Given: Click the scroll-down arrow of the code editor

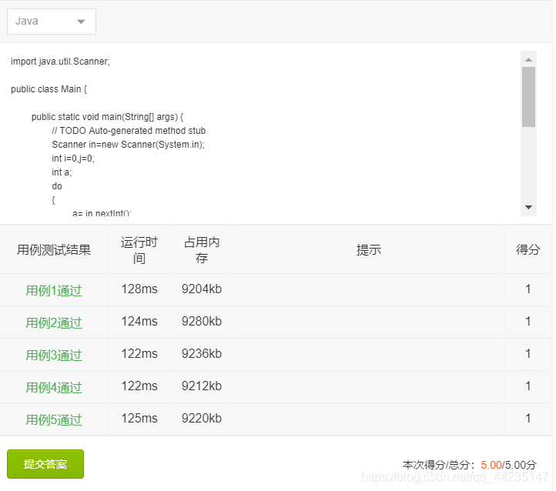Looking at the screenshot, I should 528,207.
